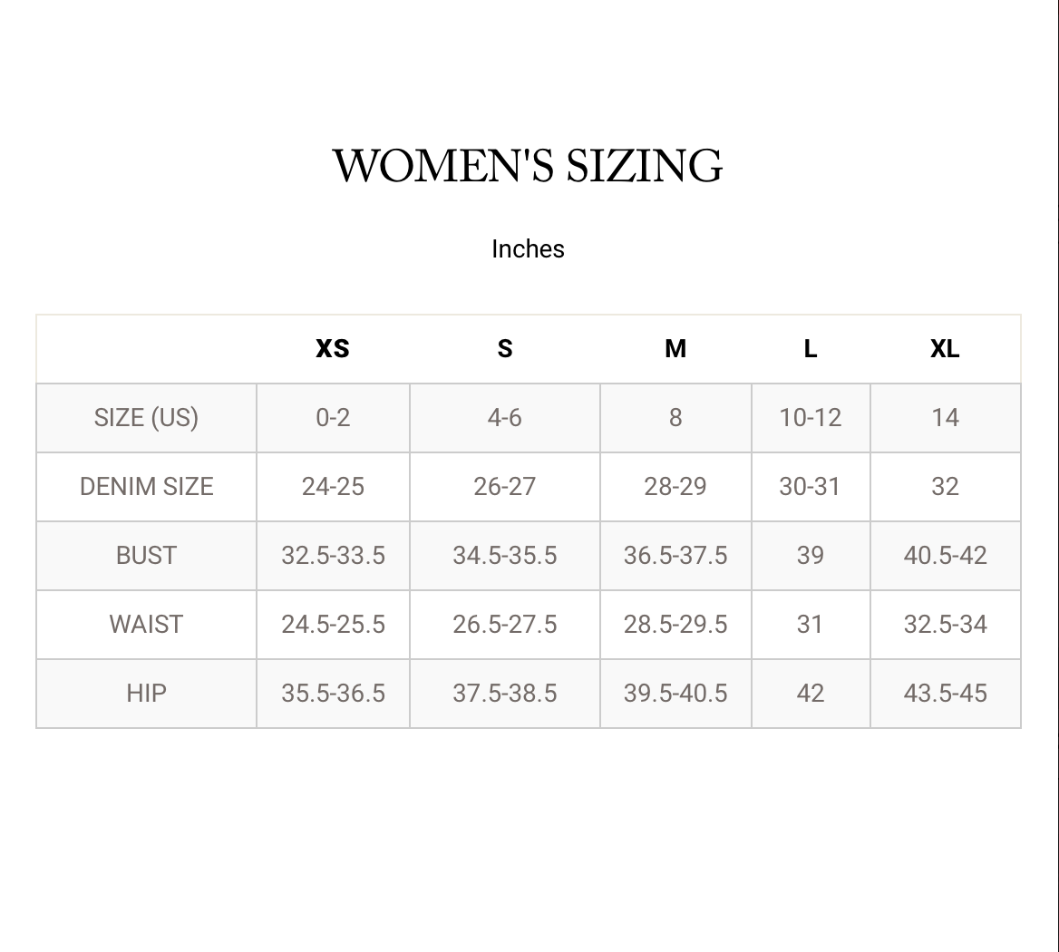Click the BUST row label
This screenshot has height=952, width=1059.
146,556
